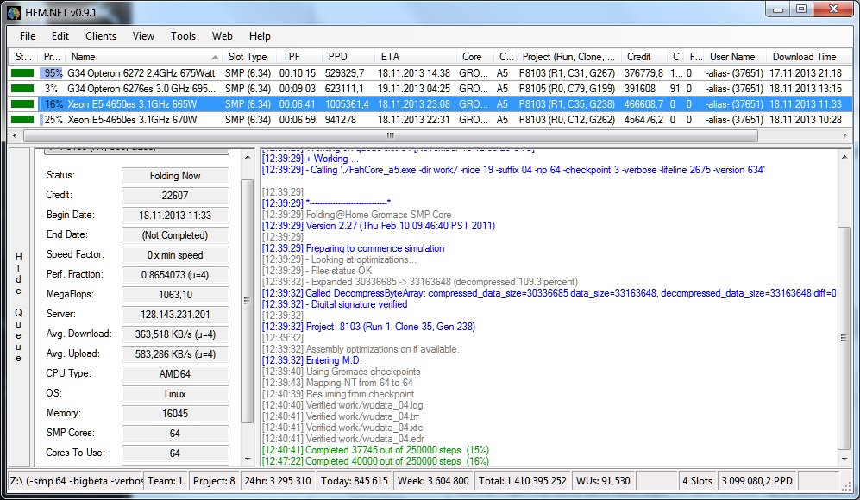Click status bar 'Today: 845 615'
The width and height of the screenshot is (860, 500).
(355, 481)
